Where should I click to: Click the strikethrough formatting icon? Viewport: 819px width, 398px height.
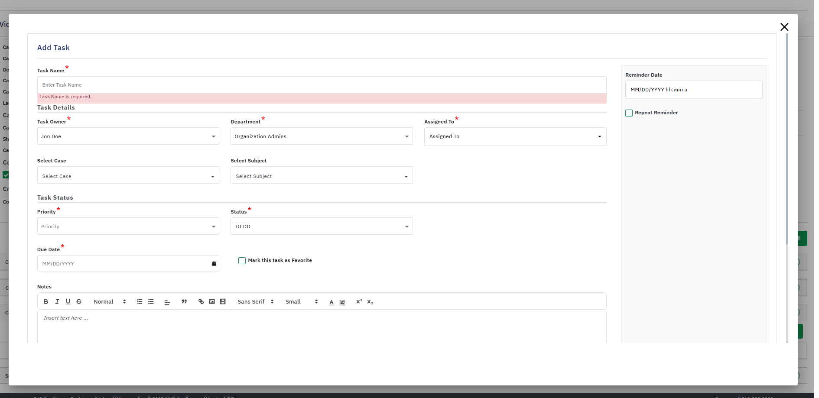pos(79,302)
